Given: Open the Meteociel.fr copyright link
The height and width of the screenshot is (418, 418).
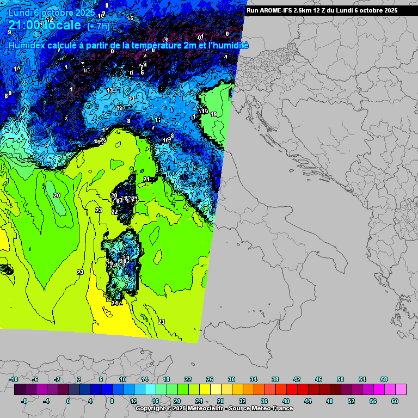Looking at the screenshot, I should tap(179, 408).
